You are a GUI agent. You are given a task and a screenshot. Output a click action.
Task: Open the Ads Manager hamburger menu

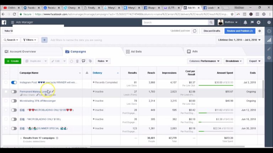pos(12,22)
